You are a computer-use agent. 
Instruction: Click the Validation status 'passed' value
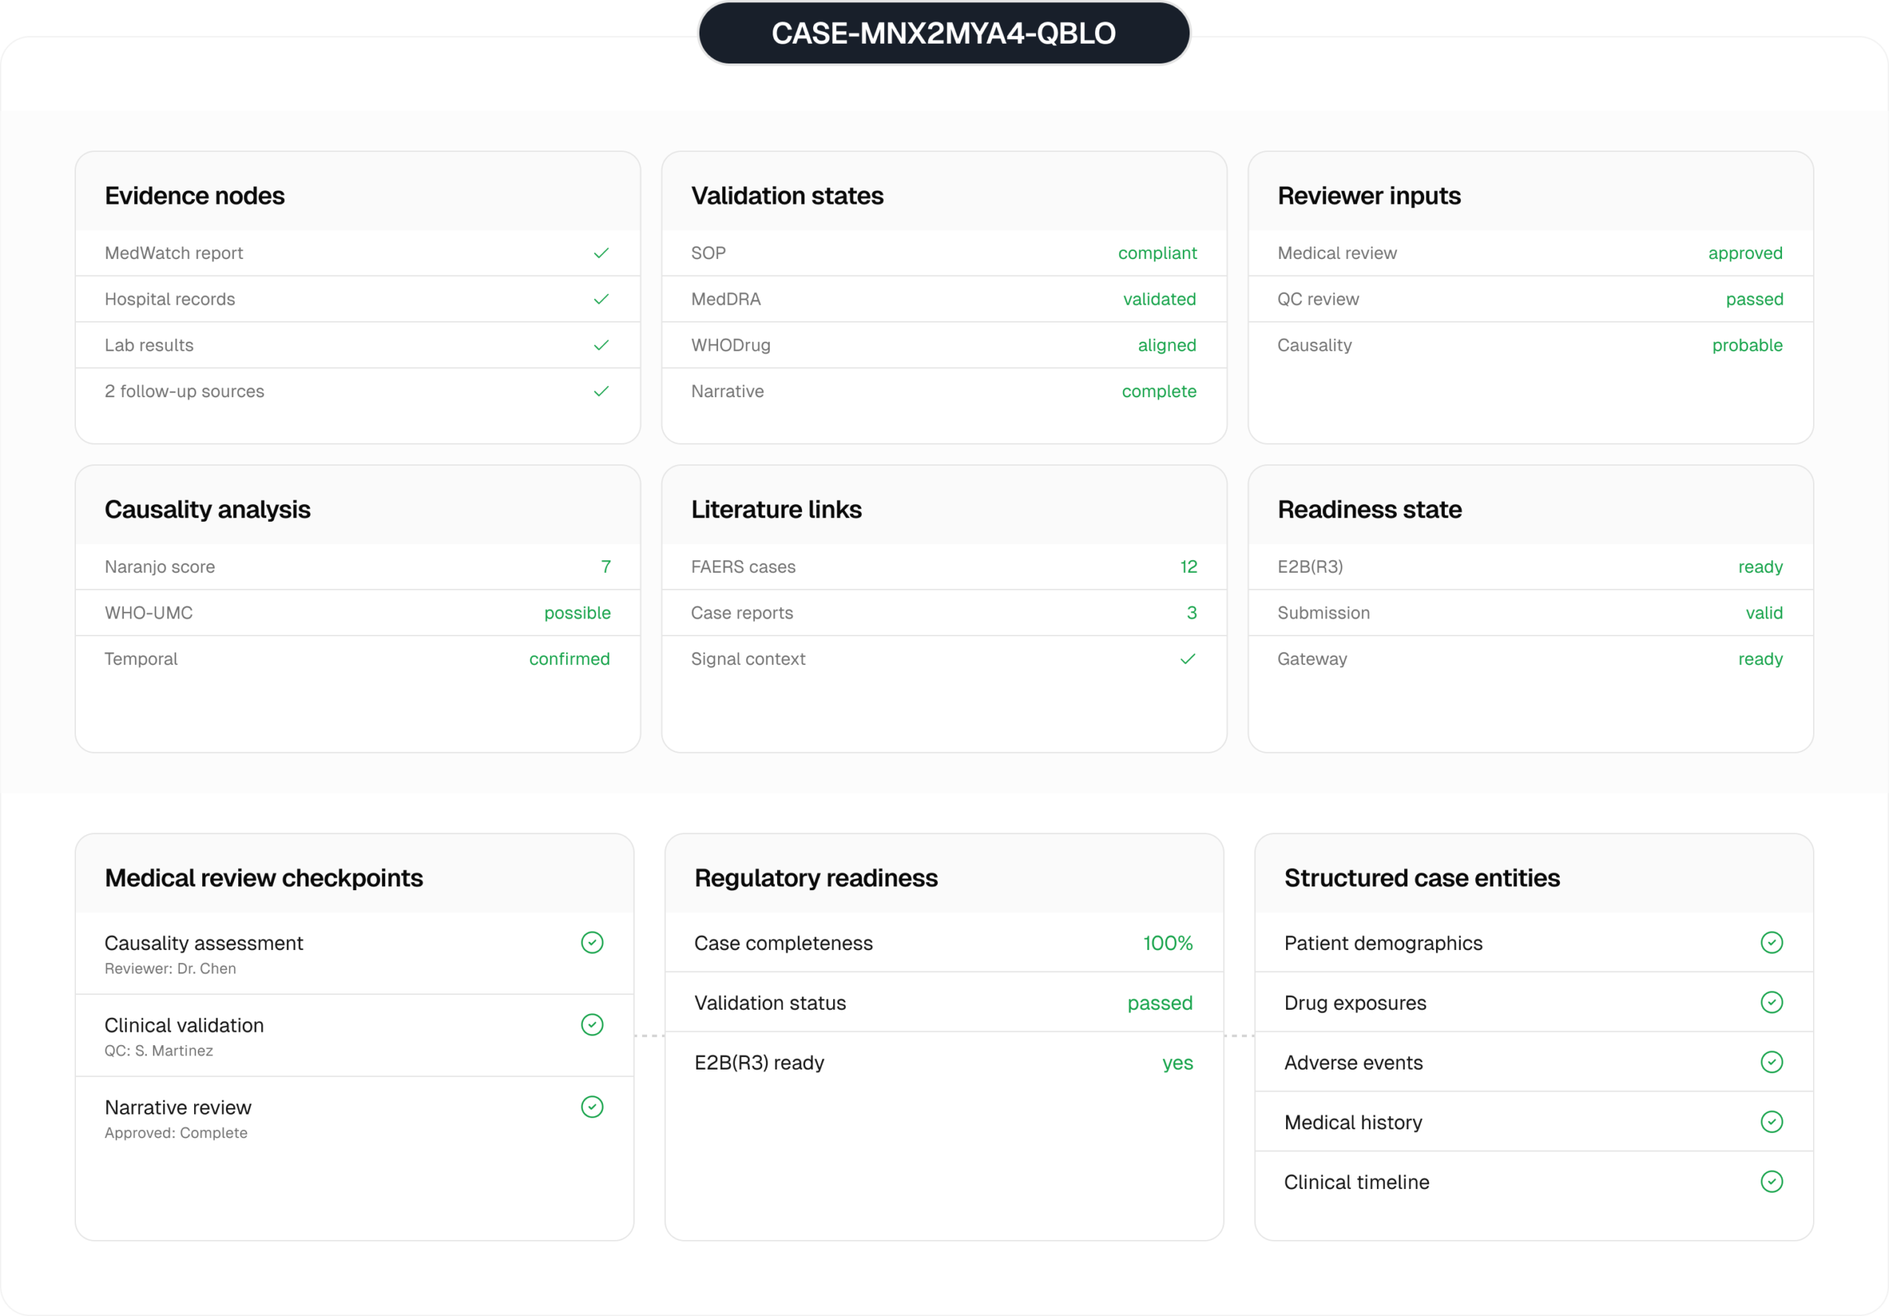click(1159, 1003)
